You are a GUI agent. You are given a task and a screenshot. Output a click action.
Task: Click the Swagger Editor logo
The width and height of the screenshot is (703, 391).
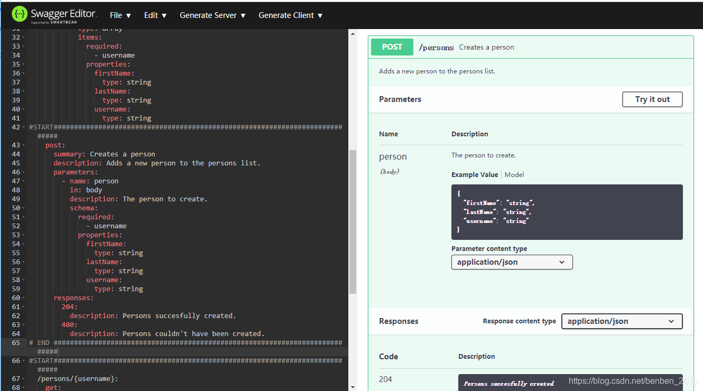54,15
